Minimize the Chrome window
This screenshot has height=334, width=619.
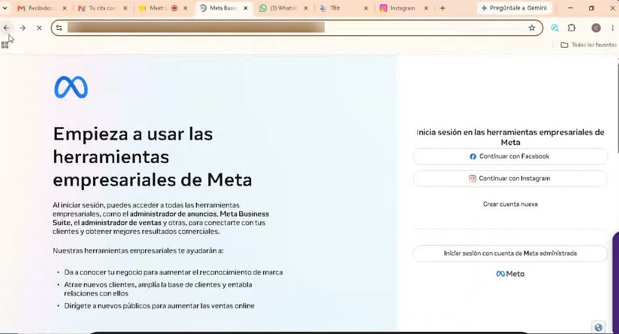tap(570, 8)
